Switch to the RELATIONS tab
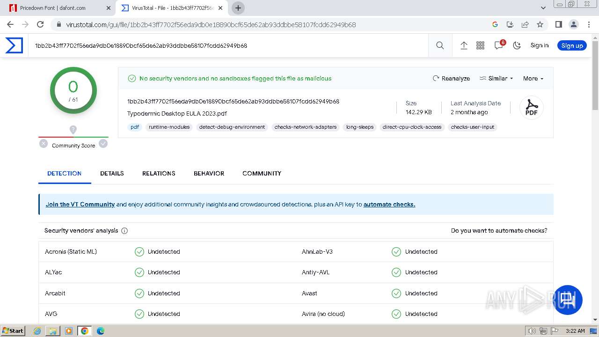Image resolution: width=599 pixels, height=337 pixels. (x=159, y=173)
